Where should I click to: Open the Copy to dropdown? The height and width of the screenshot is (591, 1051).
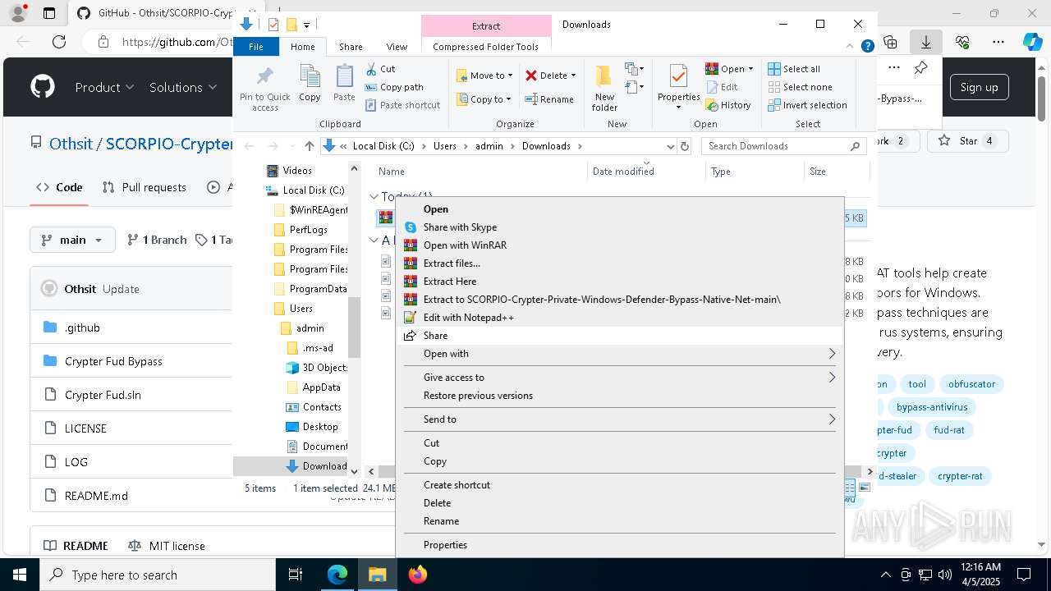point(484,99)
